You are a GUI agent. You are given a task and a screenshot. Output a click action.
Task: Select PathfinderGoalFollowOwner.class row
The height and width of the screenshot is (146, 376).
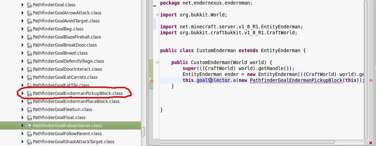point(70,125)
